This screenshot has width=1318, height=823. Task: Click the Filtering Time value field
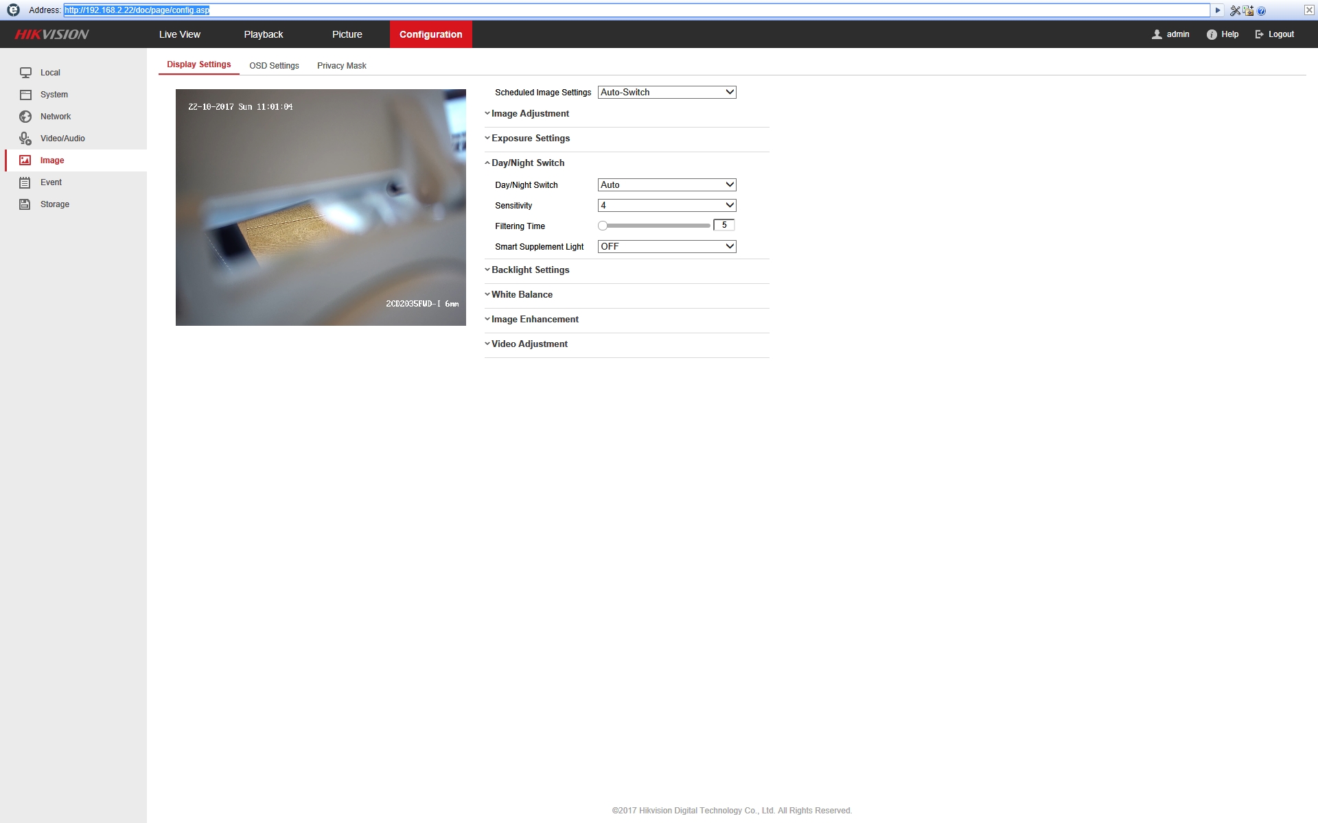tap(724, 225)
